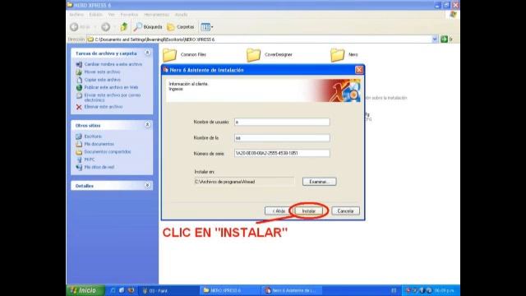Open the Archivo menu

tap(76, 15)
